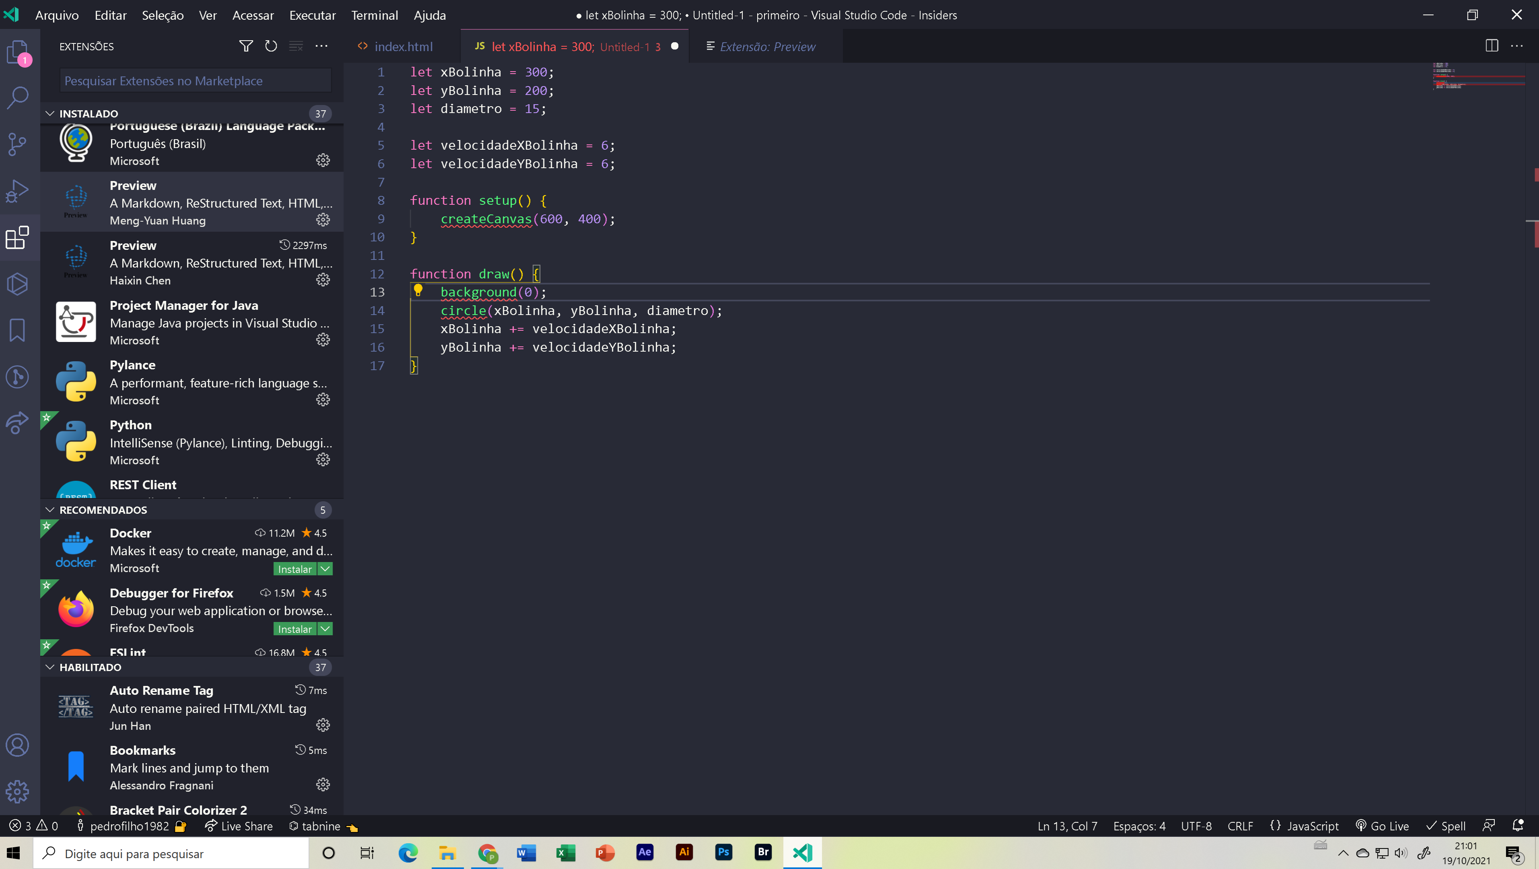Click the feedback icon in status bar
The image size is (1539, 869).
click(x=1489, y=826)
